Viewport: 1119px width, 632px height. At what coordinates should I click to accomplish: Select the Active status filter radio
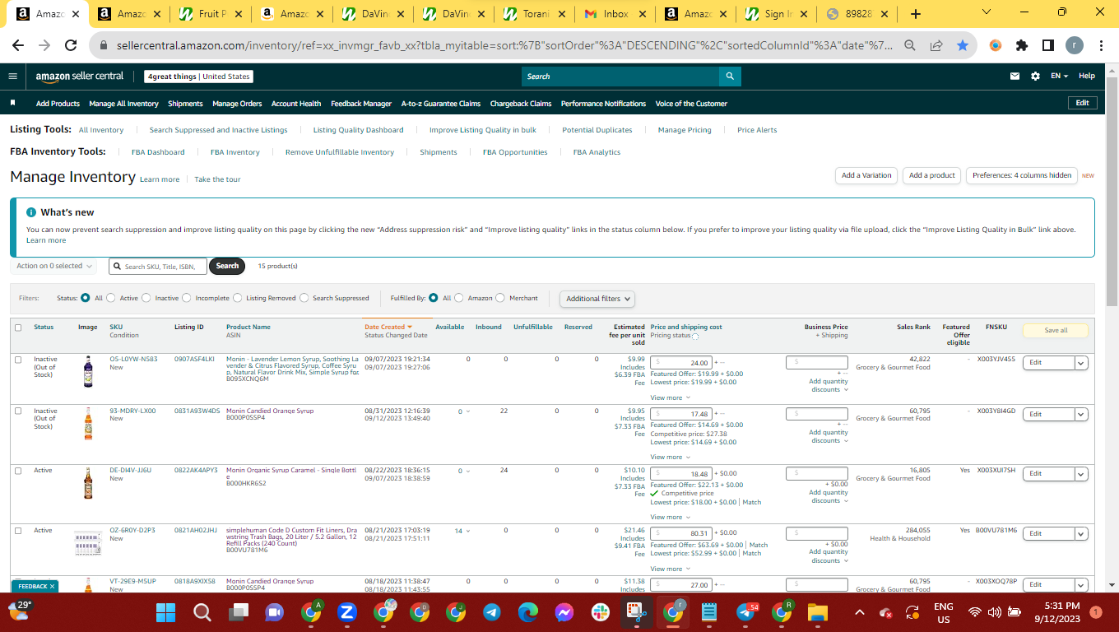111,298
